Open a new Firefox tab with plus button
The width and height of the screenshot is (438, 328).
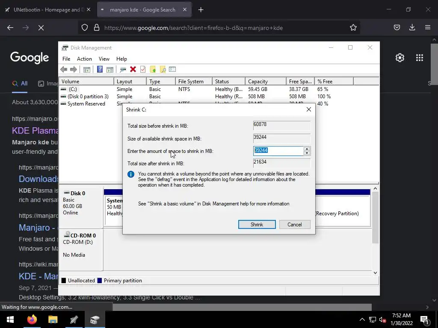pos(201,10)
